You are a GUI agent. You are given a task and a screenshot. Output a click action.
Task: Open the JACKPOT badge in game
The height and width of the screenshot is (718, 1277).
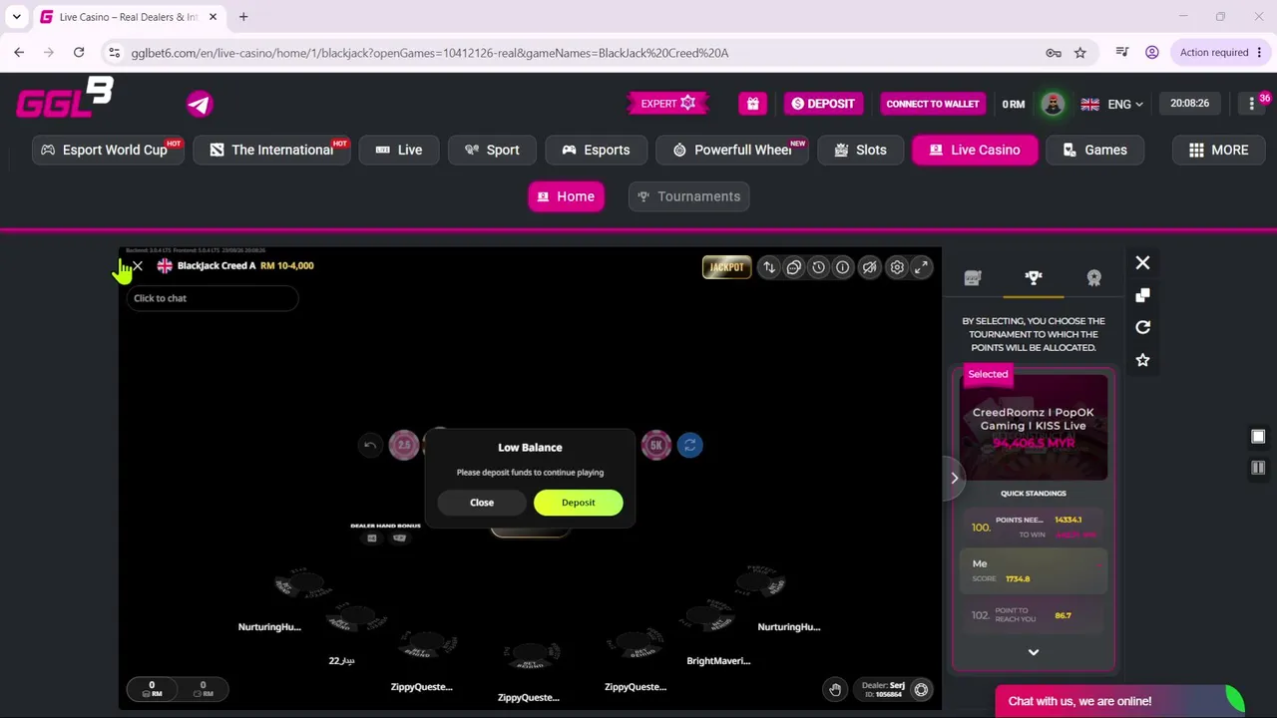726,267
